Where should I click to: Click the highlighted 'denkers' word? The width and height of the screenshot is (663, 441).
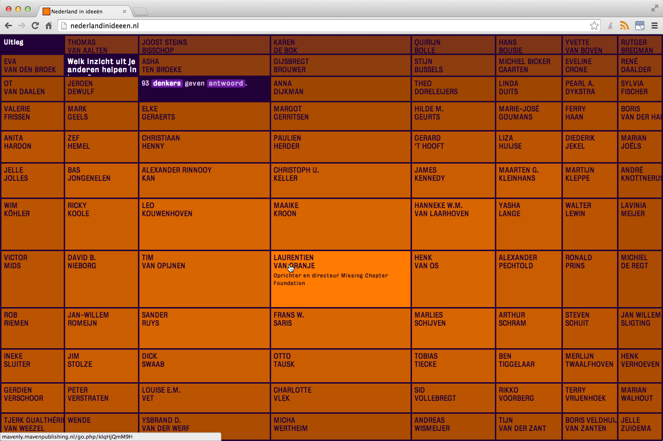click(167, 83)
